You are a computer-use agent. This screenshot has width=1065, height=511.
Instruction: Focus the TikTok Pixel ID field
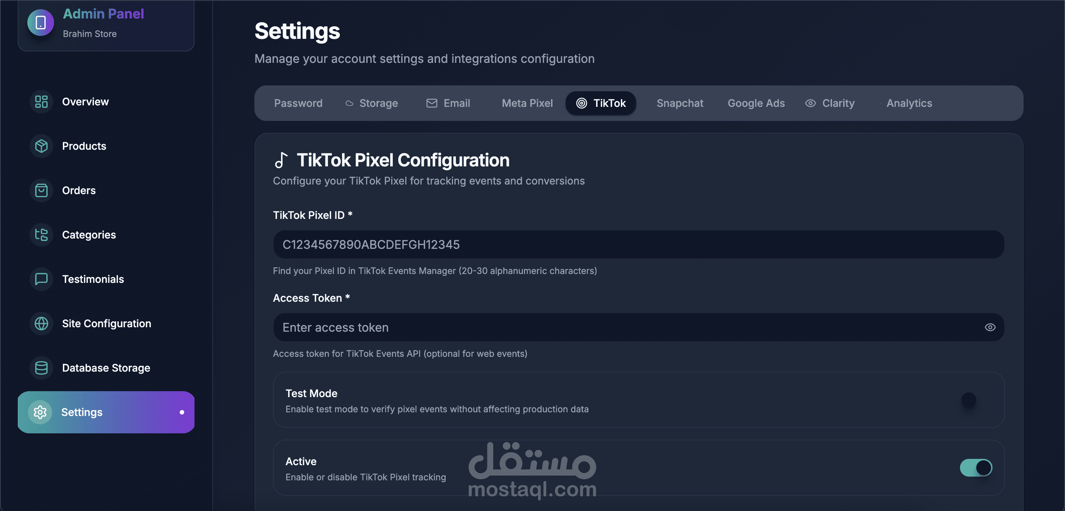(x=638, y=244)
